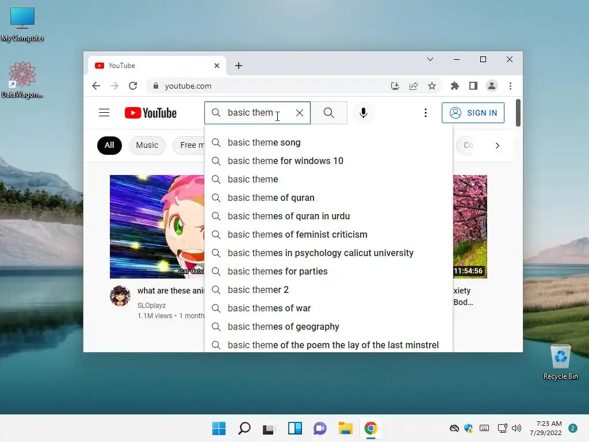Toggle Chrome side panel

pos(473,86)
